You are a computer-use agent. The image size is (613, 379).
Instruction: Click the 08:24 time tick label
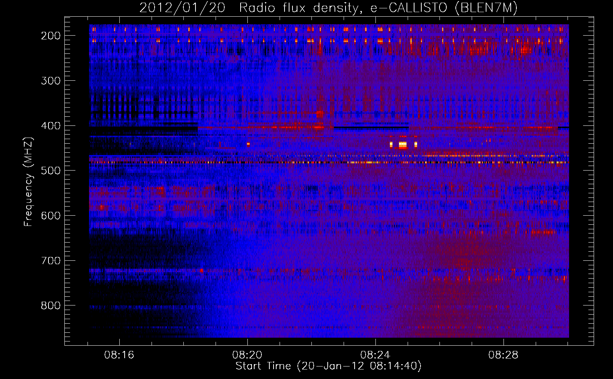(375, 355)
